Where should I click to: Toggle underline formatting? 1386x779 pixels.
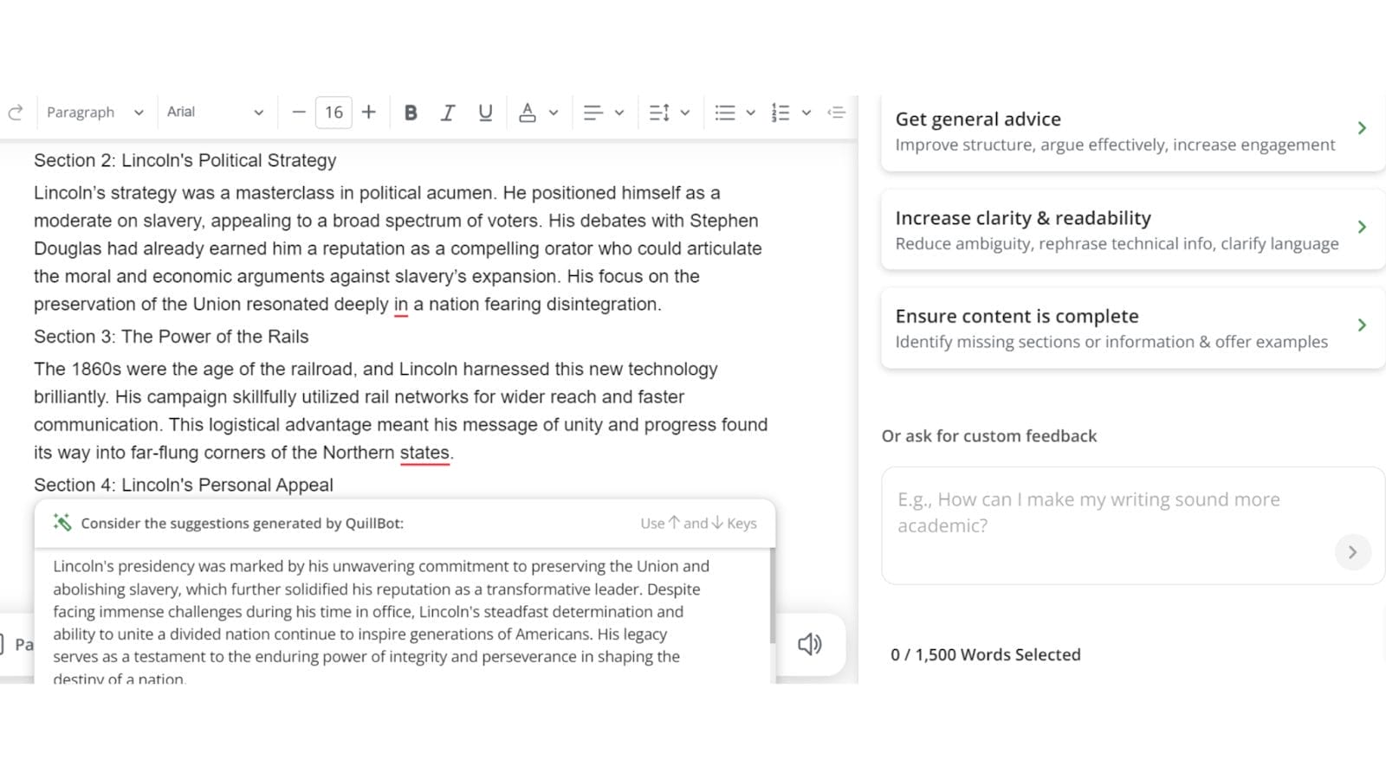485,112
